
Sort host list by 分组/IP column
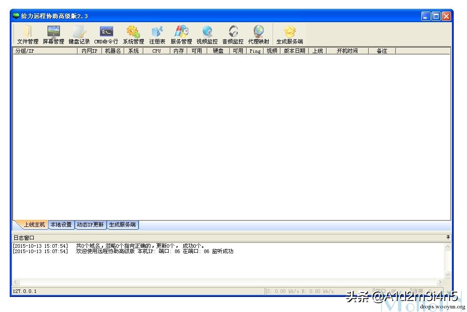44,51
